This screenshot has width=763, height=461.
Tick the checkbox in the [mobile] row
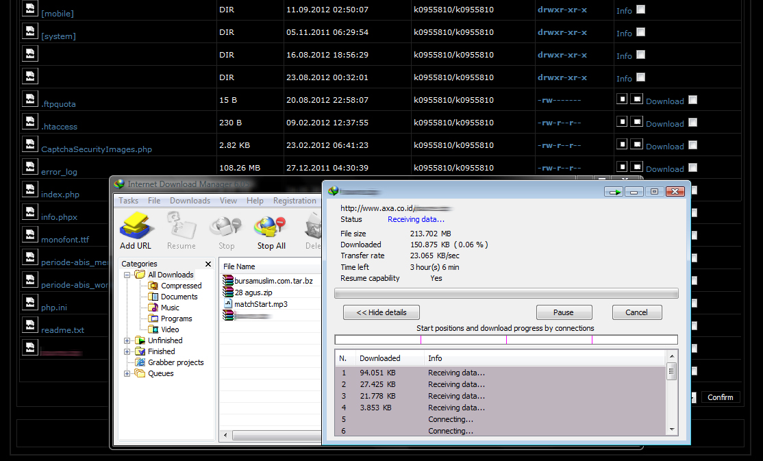pos(641,10)
